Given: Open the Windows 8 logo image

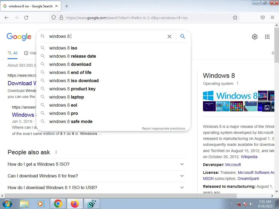Looking at the screenshot, I should [230, 96].
